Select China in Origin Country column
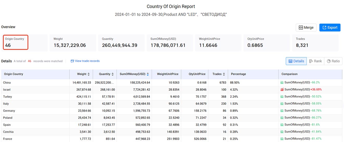Screen dimensions: 344x142 pos(7,83)
